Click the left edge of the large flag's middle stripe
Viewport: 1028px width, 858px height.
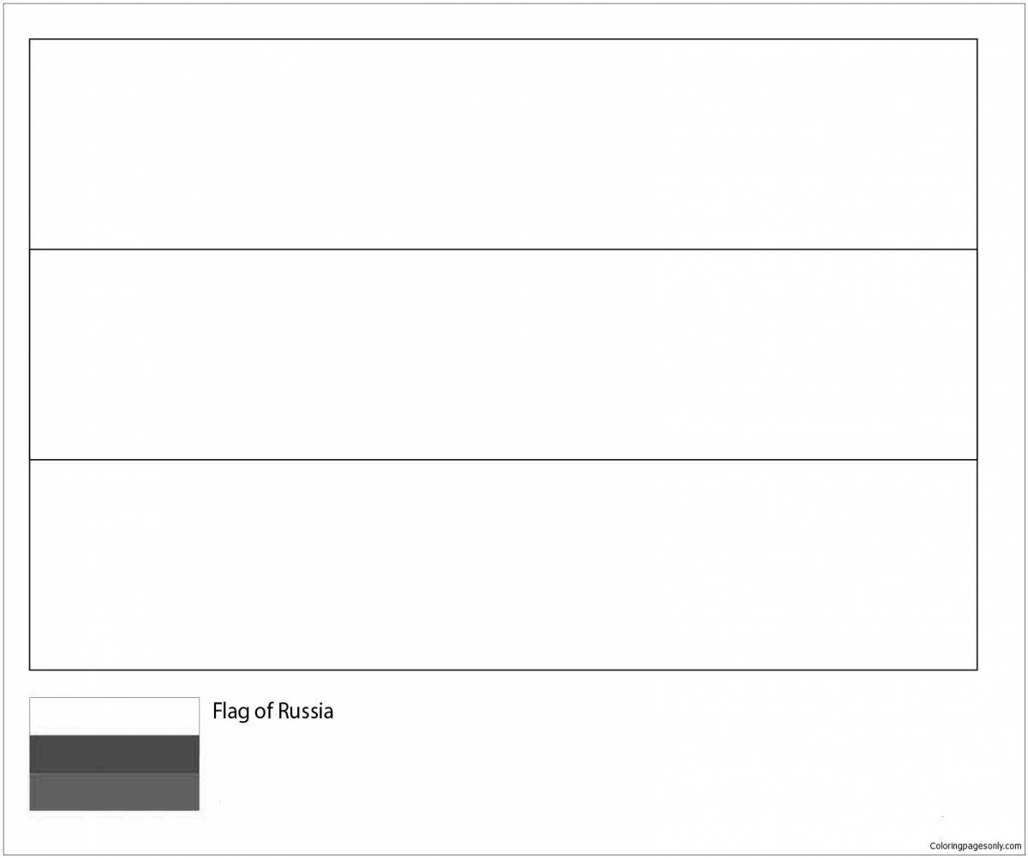tap(30, 355)
